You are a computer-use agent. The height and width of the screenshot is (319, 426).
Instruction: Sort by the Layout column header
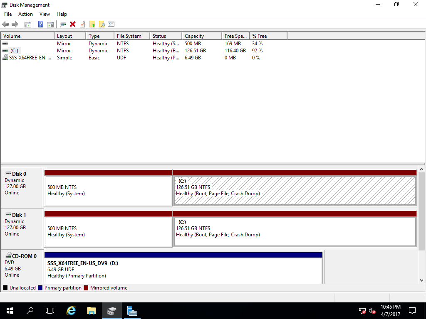tap(70, 36)
